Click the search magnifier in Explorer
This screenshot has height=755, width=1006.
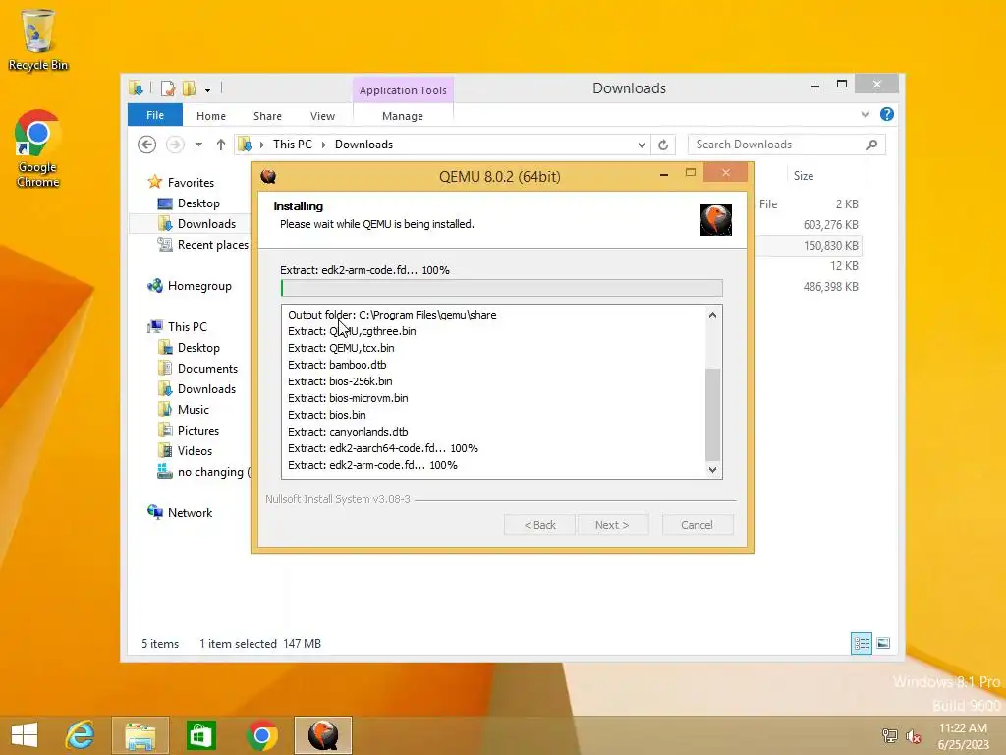click(871, 145)
